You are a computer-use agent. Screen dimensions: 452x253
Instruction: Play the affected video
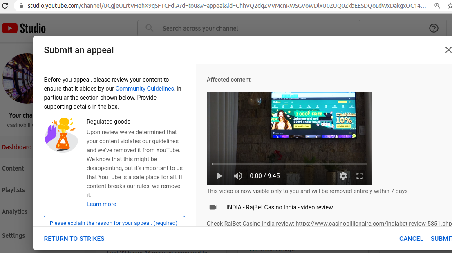click(219, 176)
